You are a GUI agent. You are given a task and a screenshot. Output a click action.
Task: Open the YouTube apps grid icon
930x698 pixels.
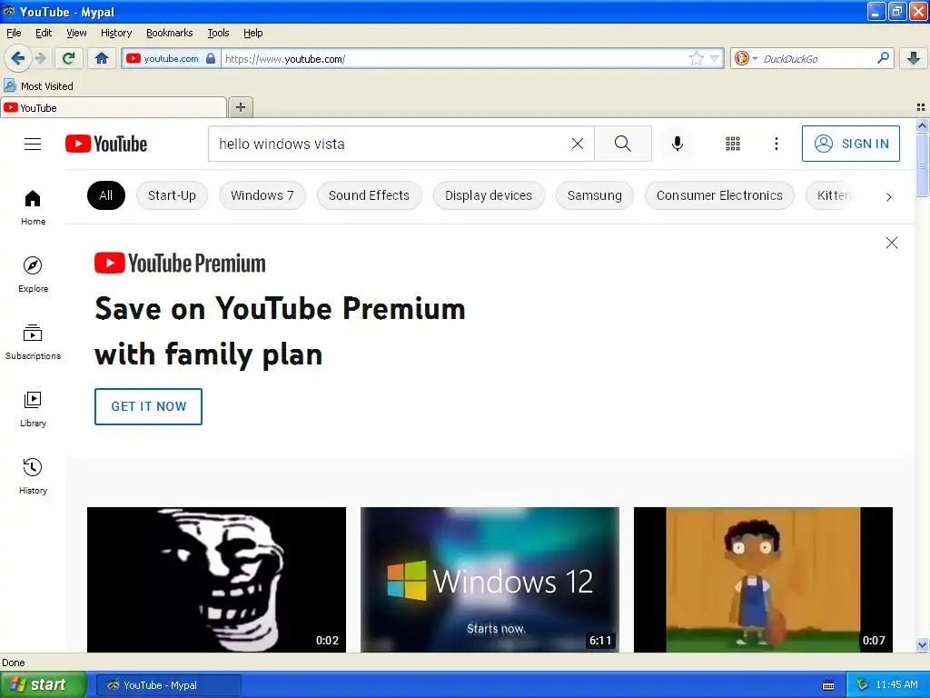[x=733, y=144]
